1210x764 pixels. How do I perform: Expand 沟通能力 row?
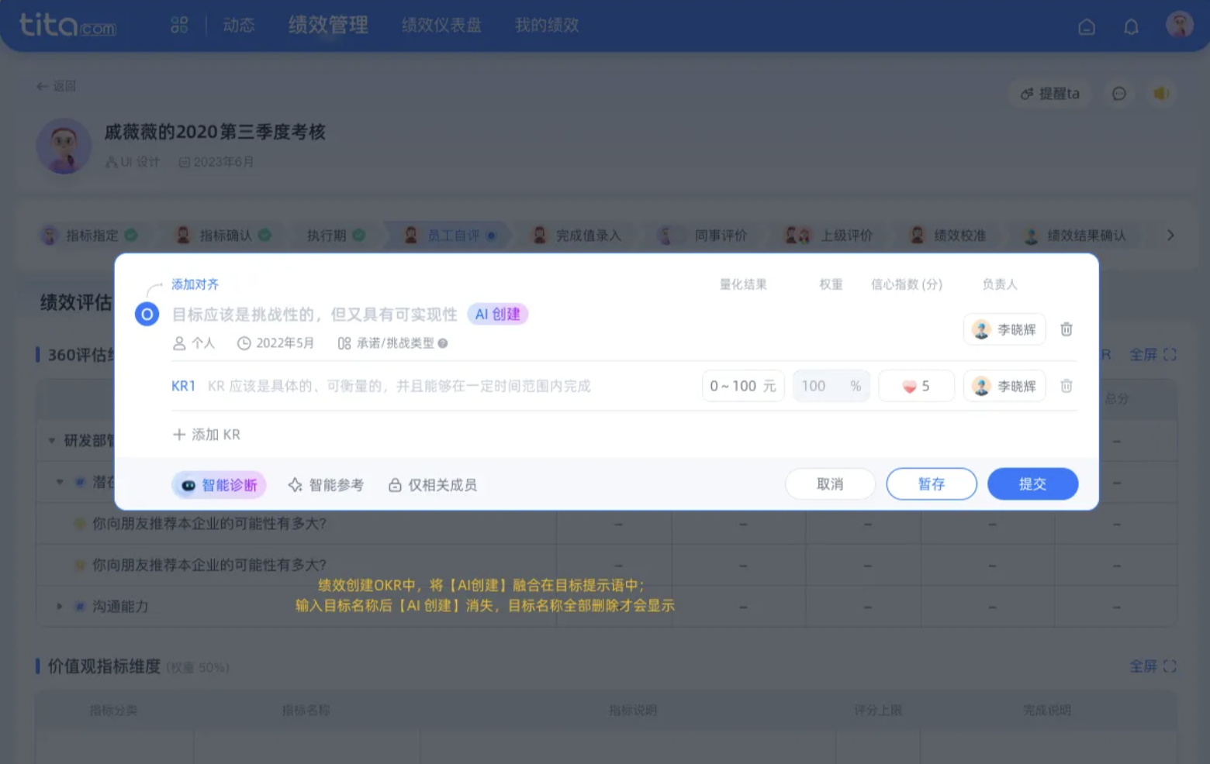point(59,606)
